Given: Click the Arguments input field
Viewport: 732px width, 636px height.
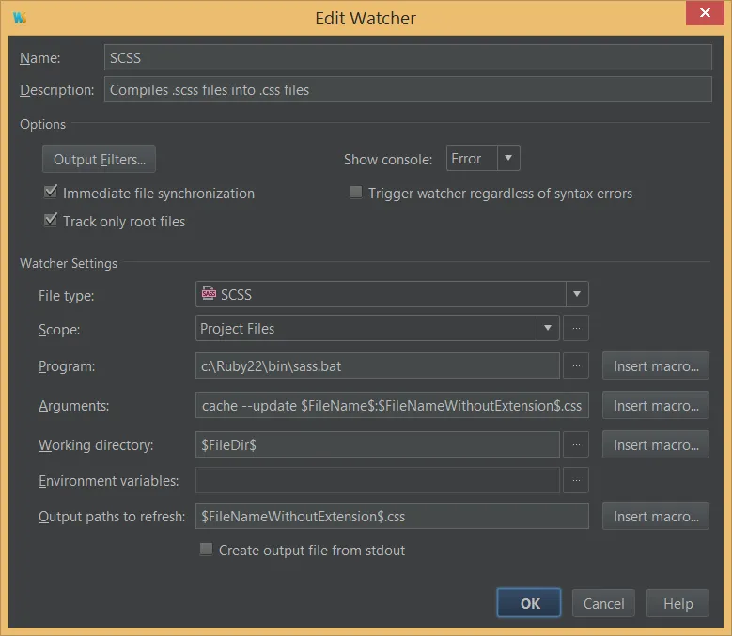Looking at the screenshot, I should pos(392,406).
